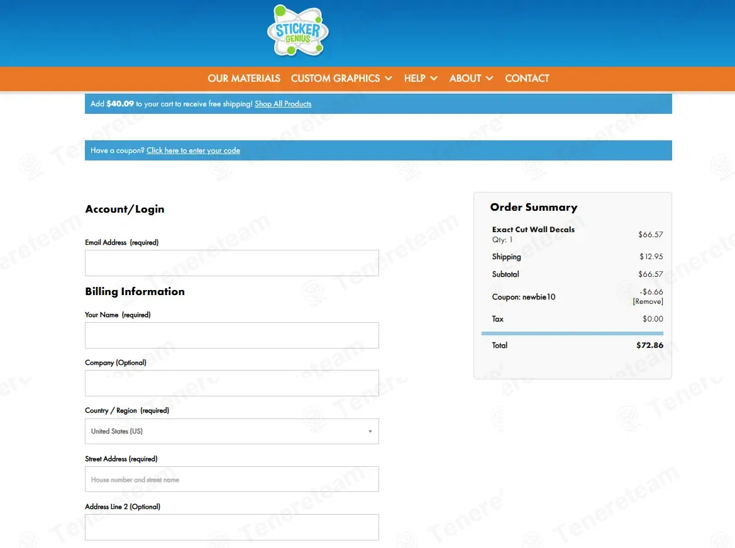
Task: Remove the newbie10 coupon
Action: point(648,302)
